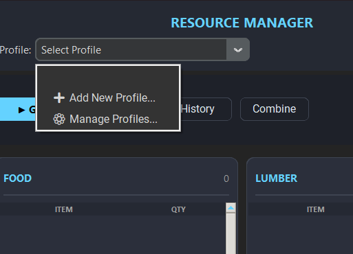The width and height of the screenshot is (353, 254).
Task: Click the gear icon beside Manage Profiles
Action: click(x=59, y=119)
